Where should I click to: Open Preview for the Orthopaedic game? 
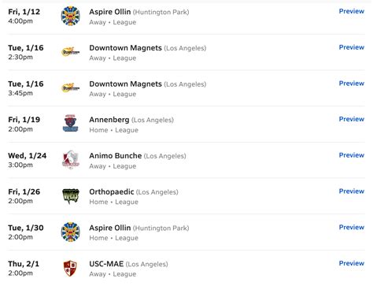pos(351,191)
